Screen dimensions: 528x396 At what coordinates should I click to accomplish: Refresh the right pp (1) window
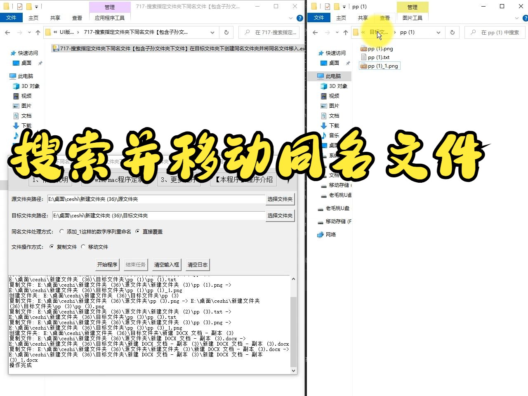pyautogui.click(x=453, y=32)
